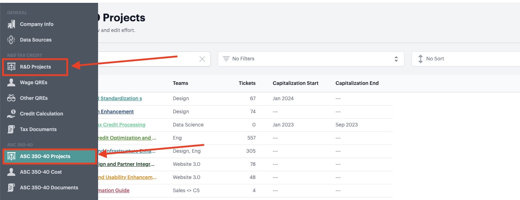Click the 305 tickets value

pyautogui.click(x=251, y=151)
